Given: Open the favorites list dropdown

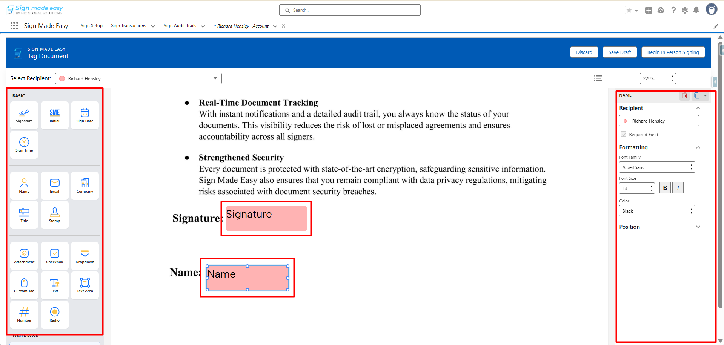Looking at the screenshot, I should click(x=636, y=10).
